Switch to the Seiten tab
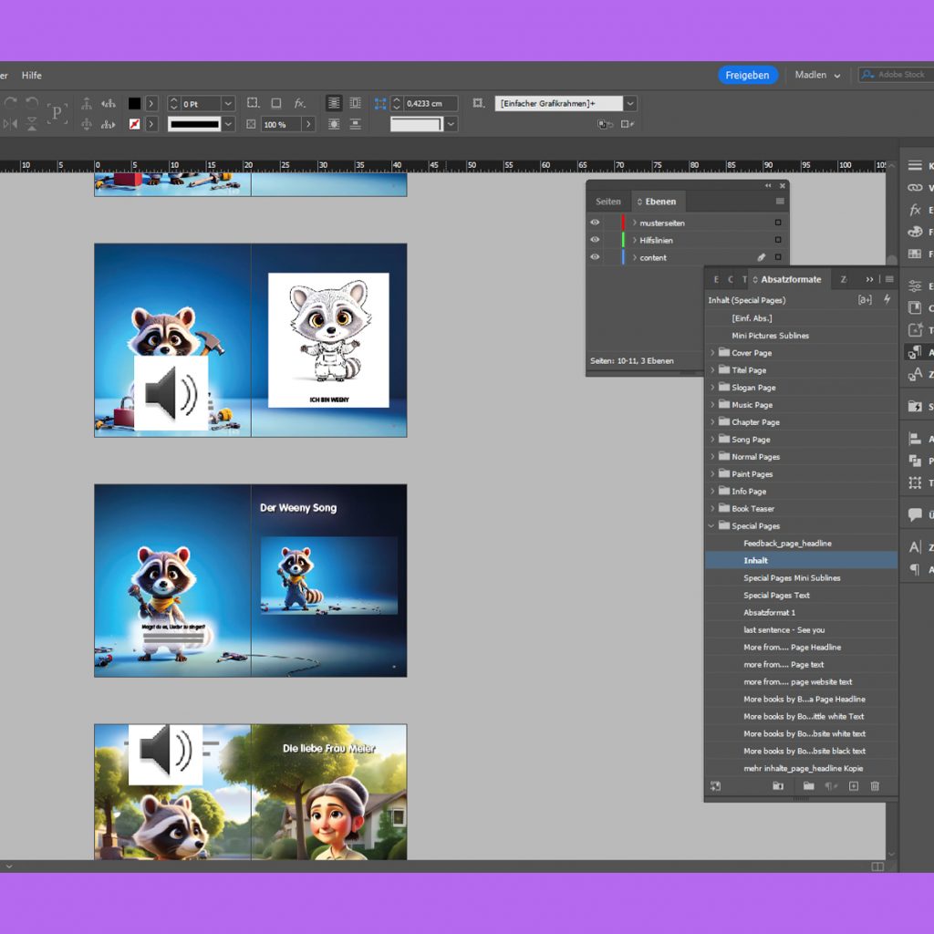This screenshot has width=934, height=934. point(607,202)
